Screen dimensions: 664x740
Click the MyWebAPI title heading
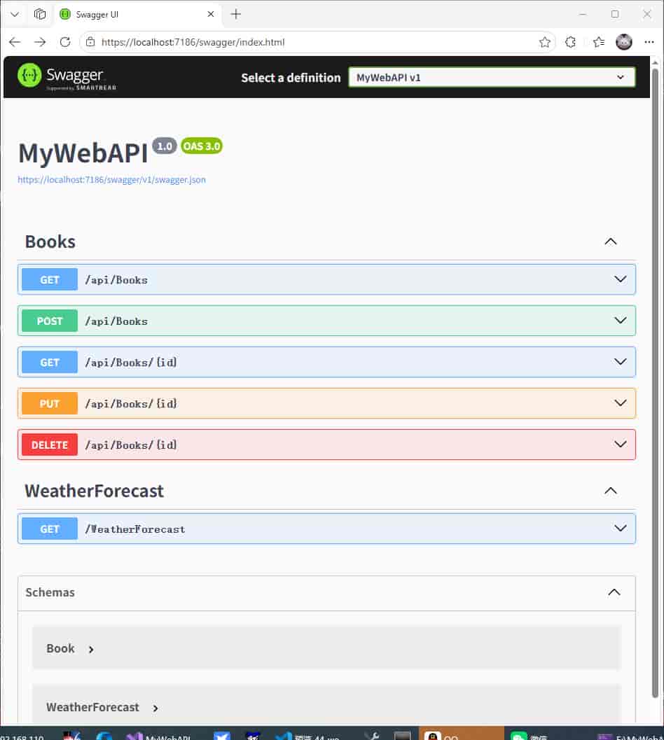pyautogui.click(x=83, y=153)
